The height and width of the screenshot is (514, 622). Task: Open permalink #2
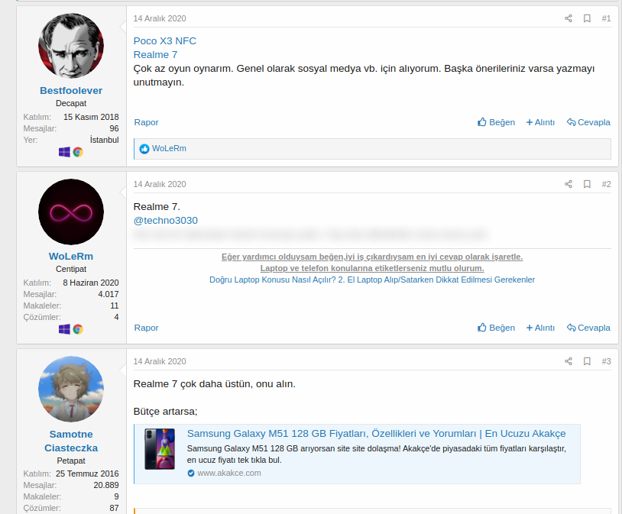pyautogui.click(x=606, y=184)
